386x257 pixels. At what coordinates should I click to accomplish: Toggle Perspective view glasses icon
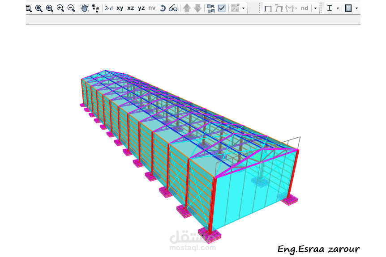tap(173, 8)
